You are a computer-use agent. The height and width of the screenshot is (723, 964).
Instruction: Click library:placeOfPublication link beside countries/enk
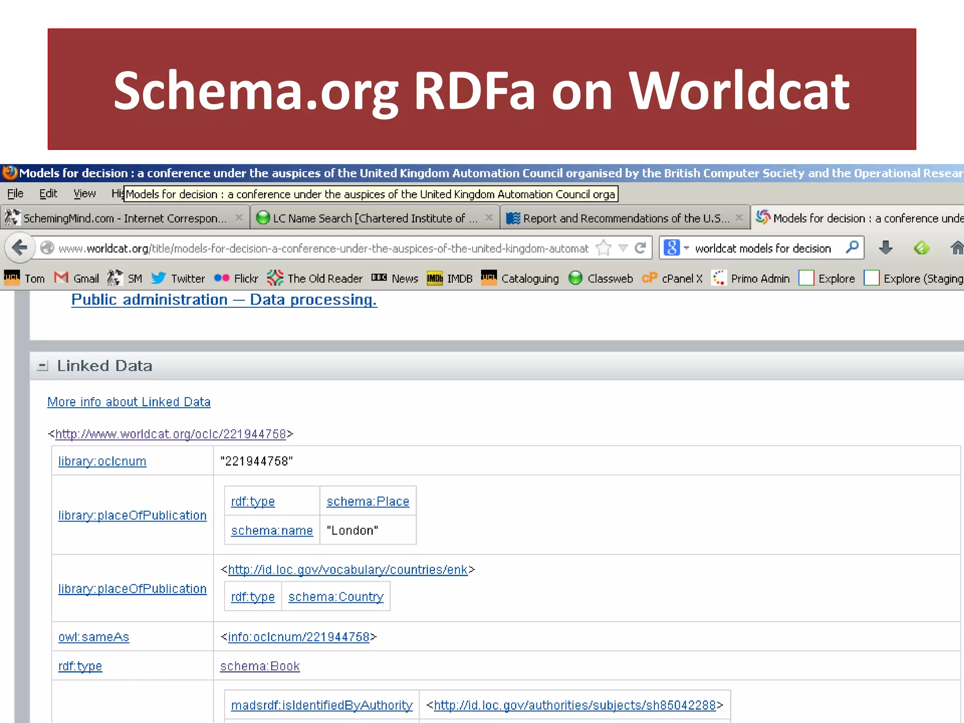[132, 589]
